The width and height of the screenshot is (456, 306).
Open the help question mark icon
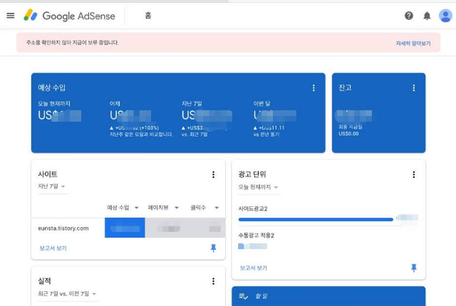pyautogui.click(x=408, y=16)
